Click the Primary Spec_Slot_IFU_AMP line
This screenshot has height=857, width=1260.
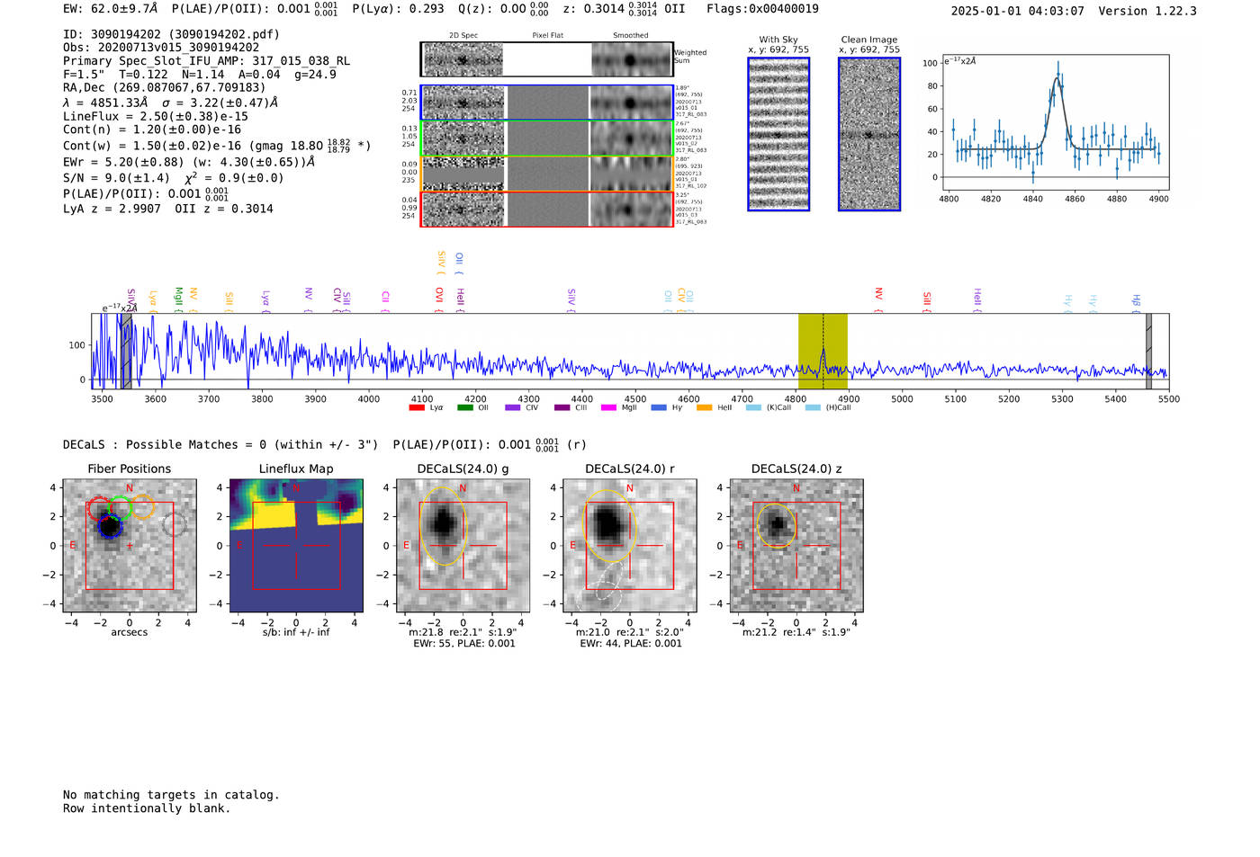point(206,61)
